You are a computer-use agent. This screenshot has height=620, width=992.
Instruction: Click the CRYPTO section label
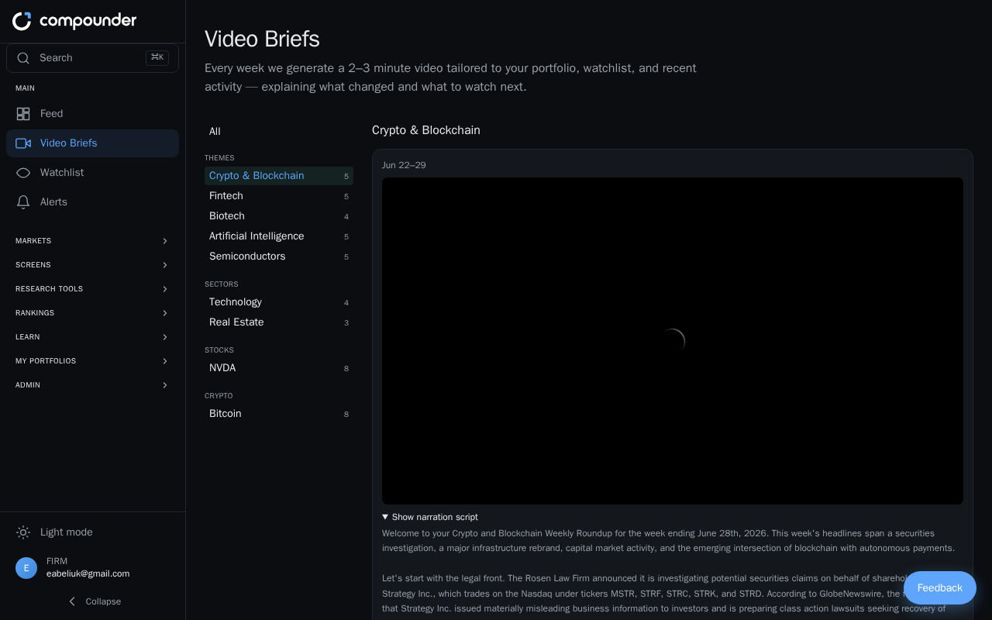219,396
